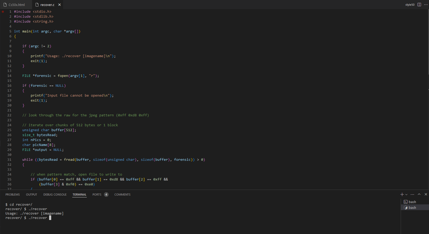Close the recover.c tab
Image resolution: width=429 pixels, height=234 pixels.
coord(60,5)
